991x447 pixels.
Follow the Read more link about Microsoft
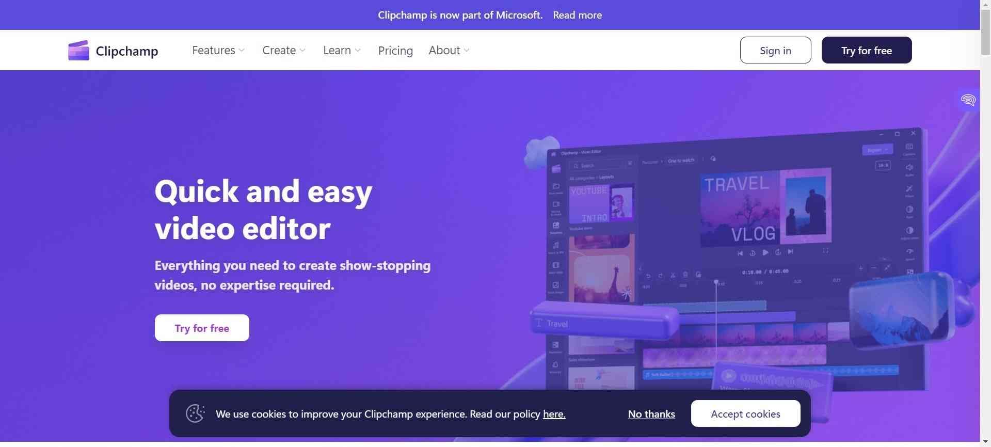(577, 15)
